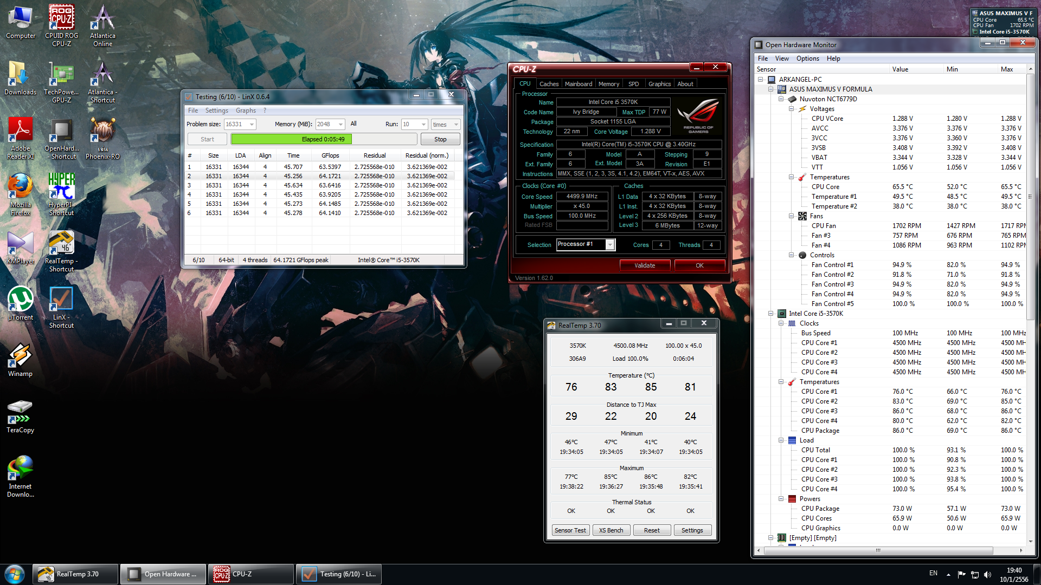Switch to Mainboard tab in CPU-Z

click(579, 84)
